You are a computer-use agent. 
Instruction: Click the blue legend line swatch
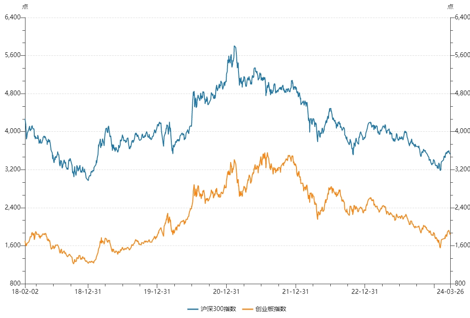click(193, 309)
